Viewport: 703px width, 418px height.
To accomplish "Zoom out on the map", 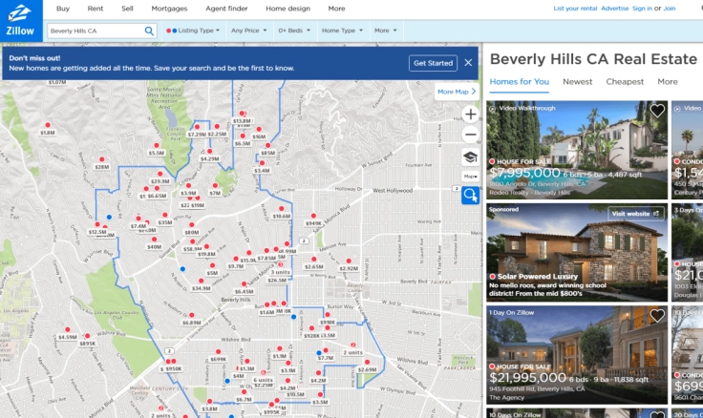I will pos(470,135).
